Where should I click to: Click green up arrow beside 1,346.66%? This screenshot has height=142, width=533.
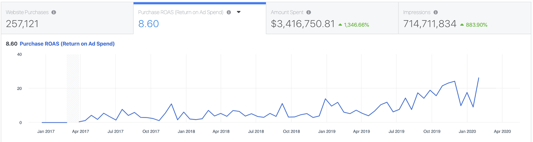340,25
